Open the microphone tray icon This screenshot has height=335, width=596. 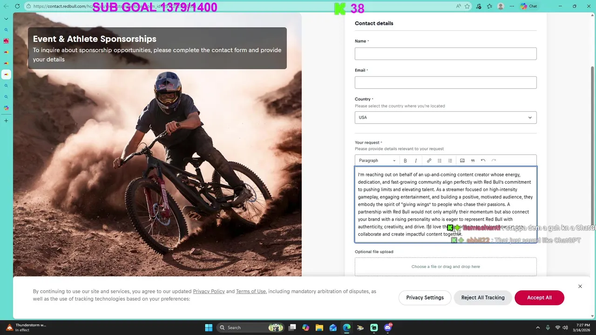click(548, 328)
